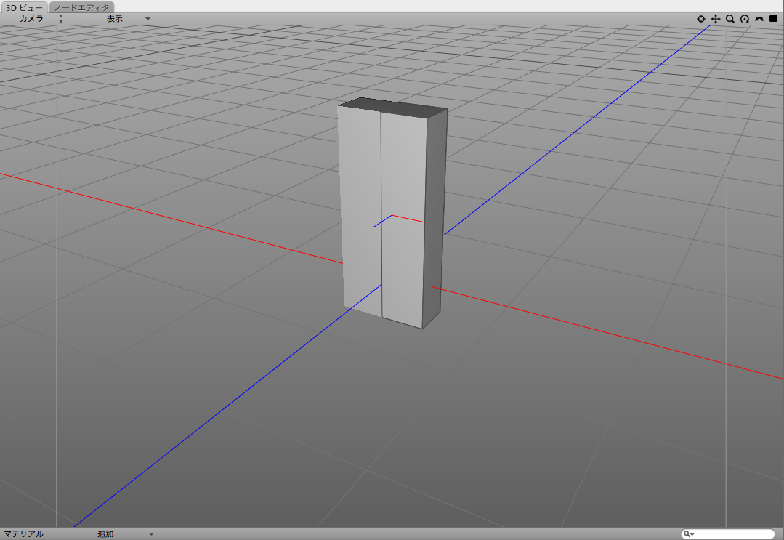Screen dimensions: 784x540
Task: Click the short blue Z-axis gizmo handle
Action: point(382,221)
